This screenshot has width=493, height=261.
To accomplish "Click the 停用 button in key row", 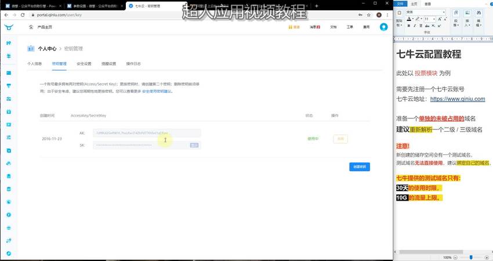I will click(340, 139).
